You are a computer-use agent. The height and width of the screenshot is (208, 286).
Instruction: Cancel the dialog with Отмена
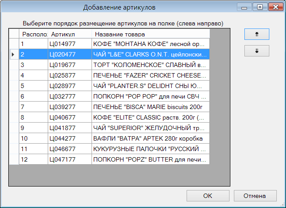pos(255,196)
